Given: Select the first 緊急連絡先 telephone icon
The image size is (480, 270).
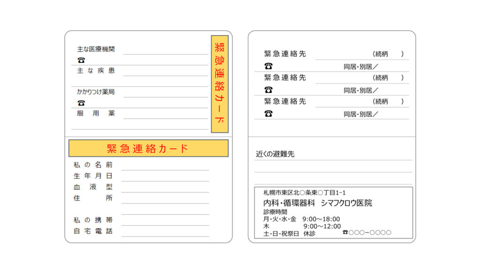Looking at the screenshot, I should coord(268,66).
